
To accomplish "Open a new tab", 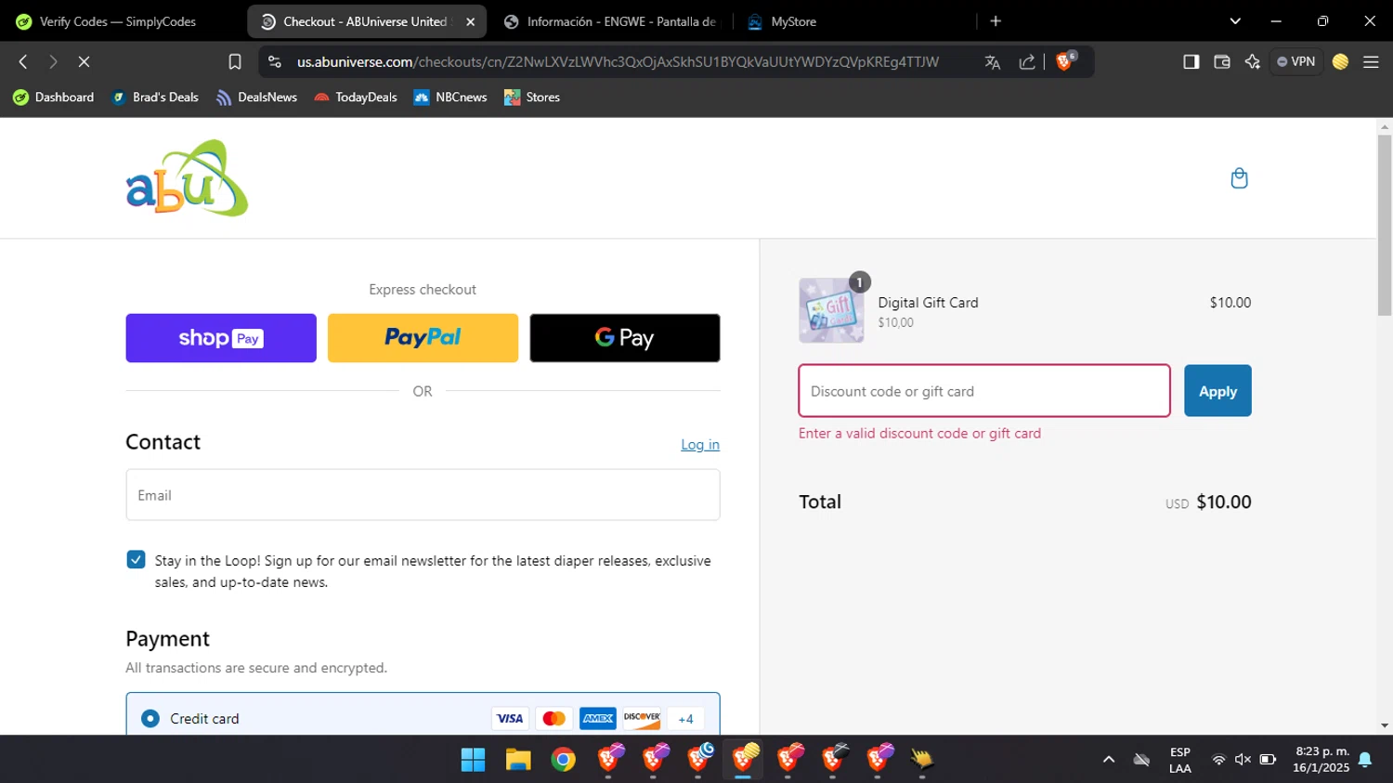I will point(996,20).
